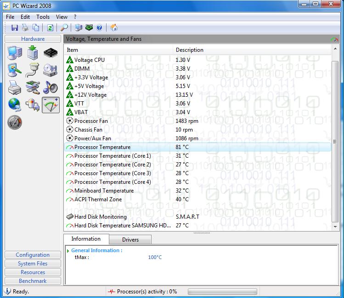Click the Home house toolbar icon
Viewport: 344px width, 298px height.
coord(114,28)
